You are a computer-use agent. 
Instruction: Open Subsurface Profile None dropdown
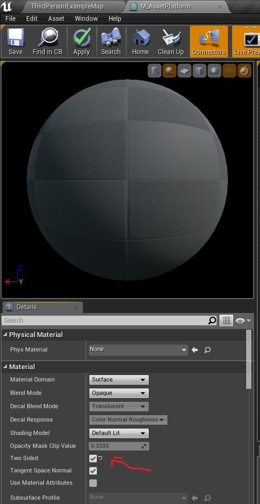coord(138,498)
